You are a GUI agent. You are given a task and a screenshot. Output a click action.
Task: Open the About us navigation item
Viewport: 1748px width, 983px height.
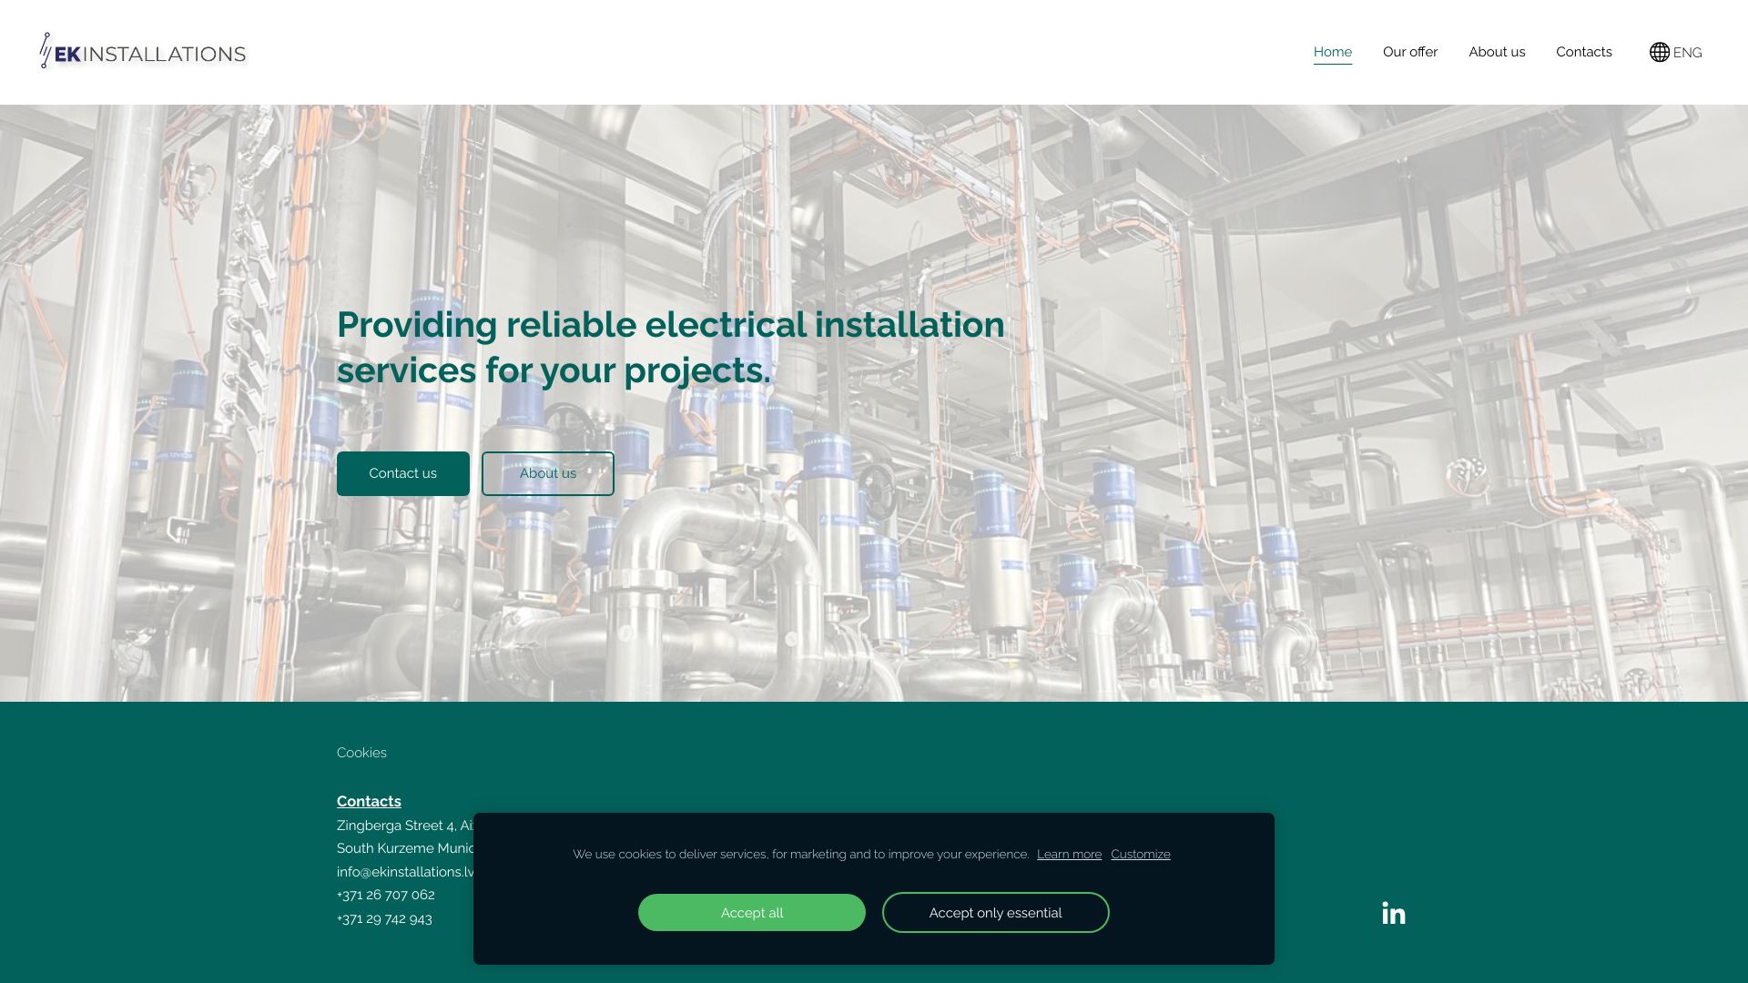click(x=1496, y=52)
